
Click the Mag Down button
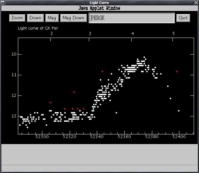point(74,18)
